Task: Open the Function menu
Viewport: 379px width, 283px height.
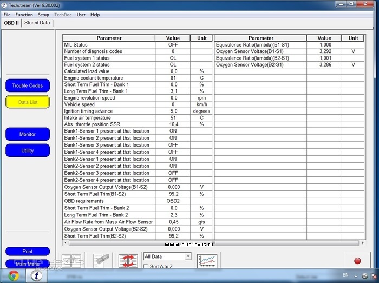Action: tap(24, 15)
